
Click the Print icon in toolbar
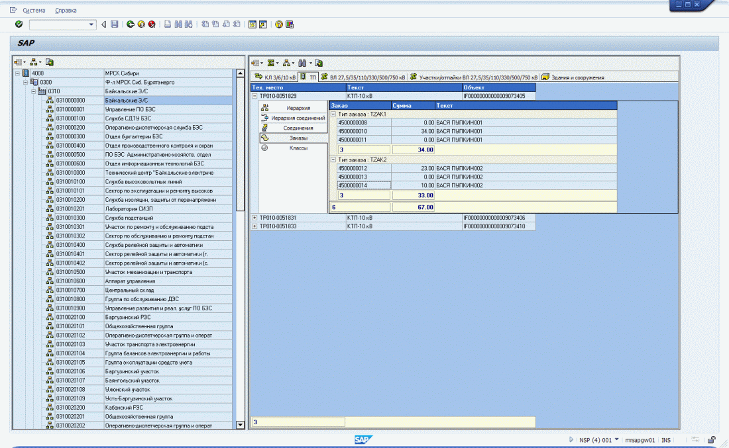pyautogui.click(x=168, y=24)
